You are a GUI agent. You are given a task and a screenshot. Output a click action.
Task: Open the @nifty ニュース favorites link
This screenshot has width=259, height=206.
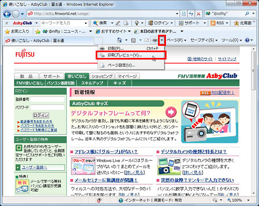[64, 32]
